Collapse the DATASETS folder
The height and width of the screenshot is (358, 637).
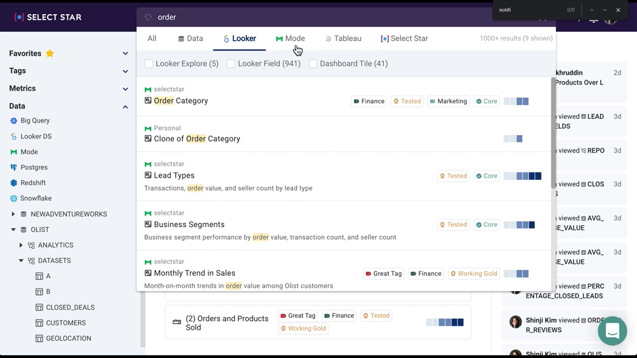pos(21,261)
